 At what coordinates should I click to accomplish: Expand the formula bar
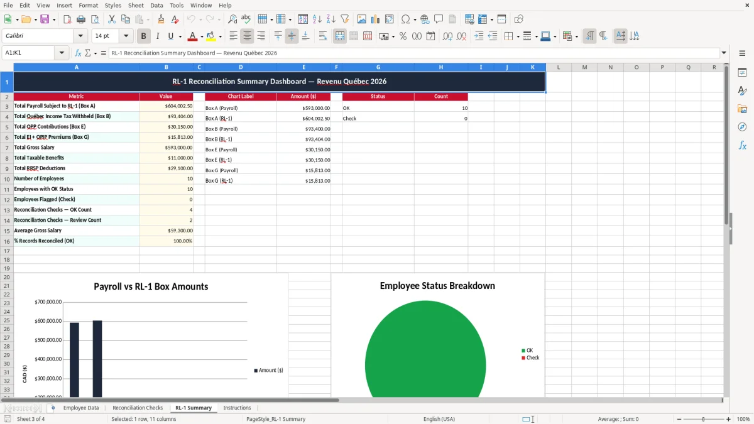click(724, 53)
